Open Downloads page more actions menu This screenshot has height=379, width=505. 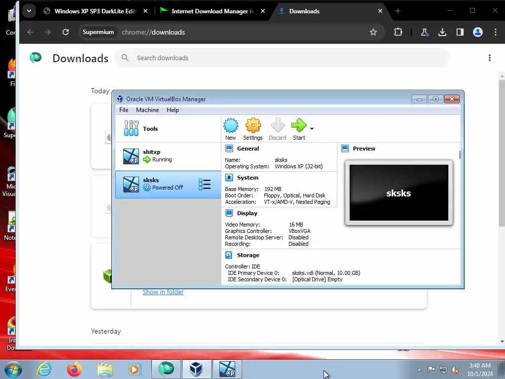(490, 58)
